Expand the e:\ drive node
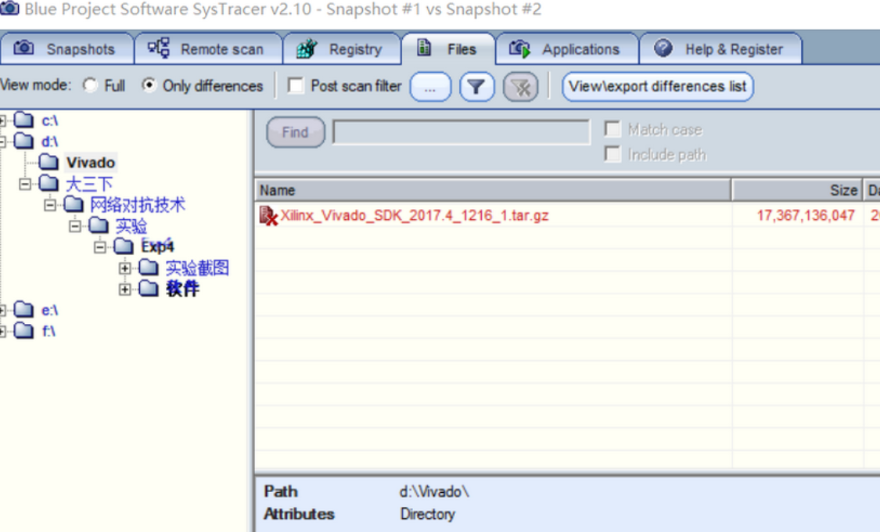The image size is (880, 532). 2,310
